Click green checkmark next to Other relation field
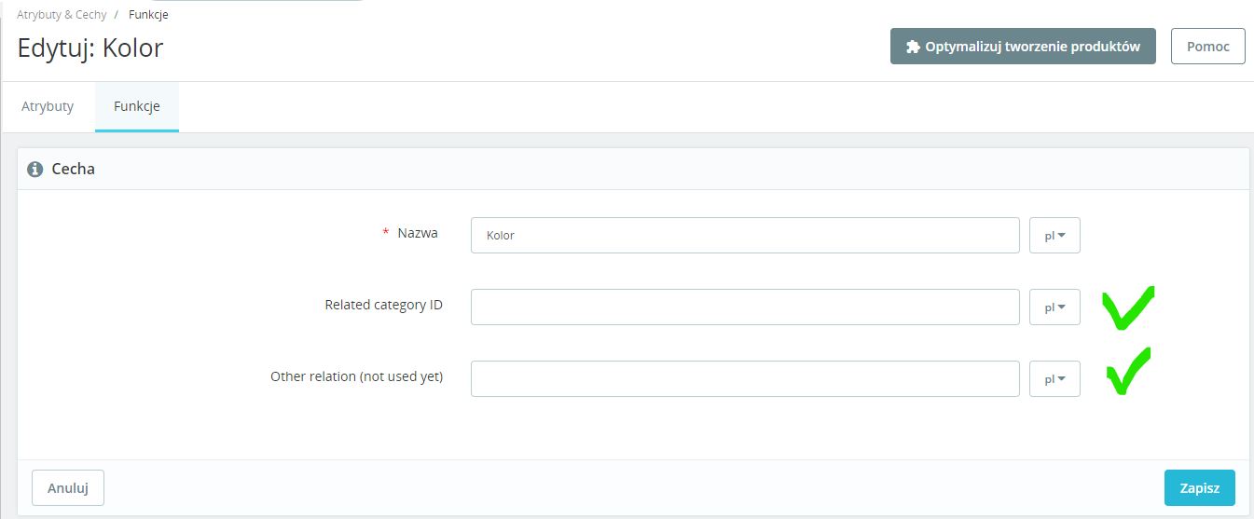1254x519 pixels. coord(1128,371)
